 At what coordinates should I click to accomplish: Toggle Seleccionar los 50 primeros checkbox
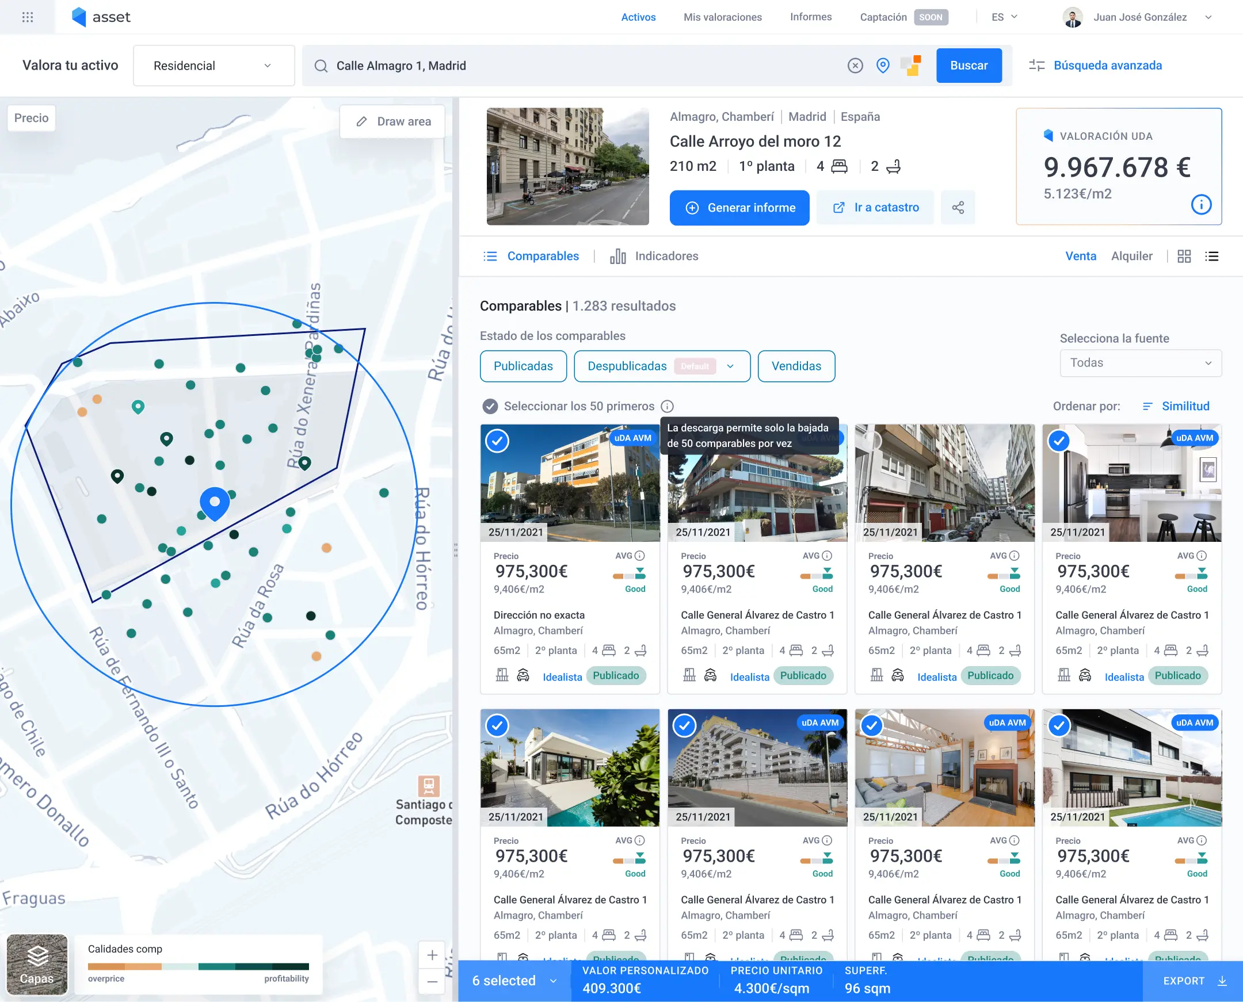pyautogui.click(x=490, y=406)
